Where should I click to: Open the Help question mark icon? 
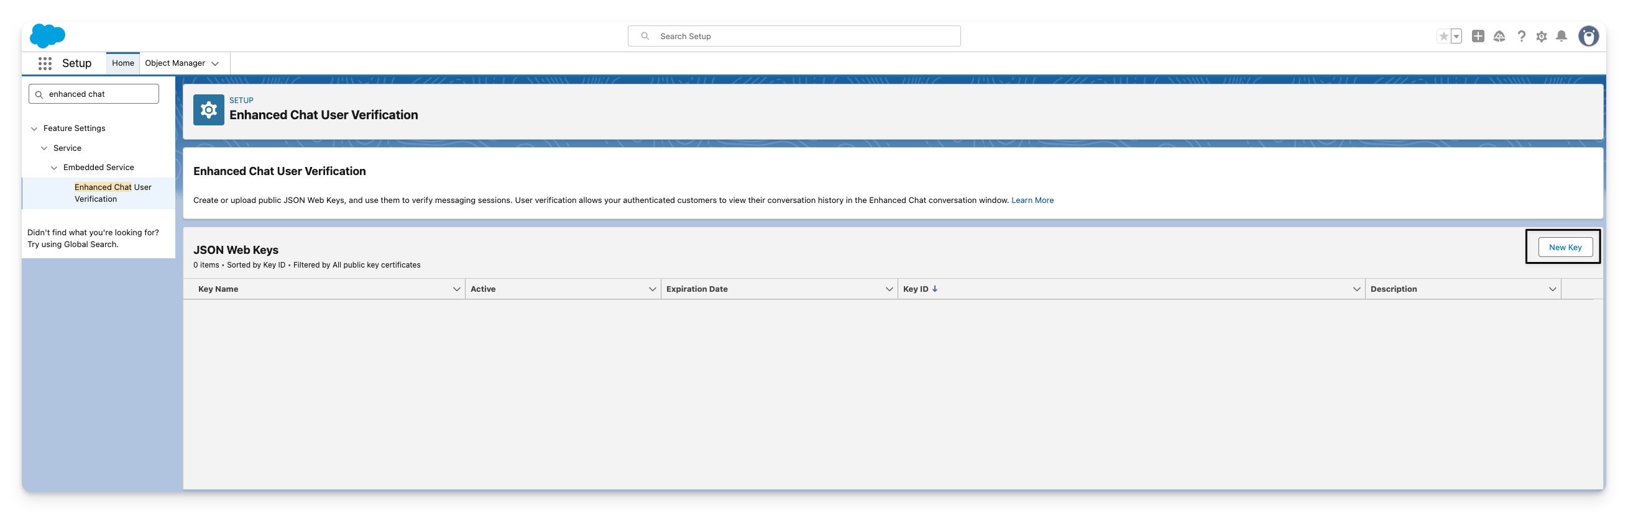pyautogui.click(x=1521, y=37)
